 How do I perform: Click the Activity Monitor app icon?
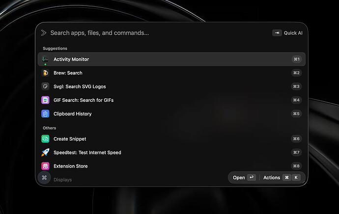(45, 59)
